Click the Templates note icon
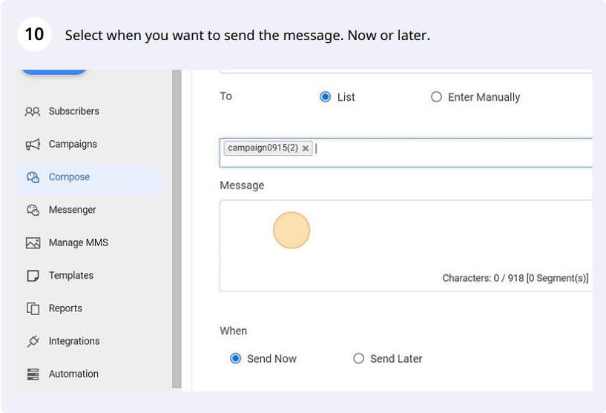Image resolution: width=606 pixels, height=413 pixels. pos(33,276)
